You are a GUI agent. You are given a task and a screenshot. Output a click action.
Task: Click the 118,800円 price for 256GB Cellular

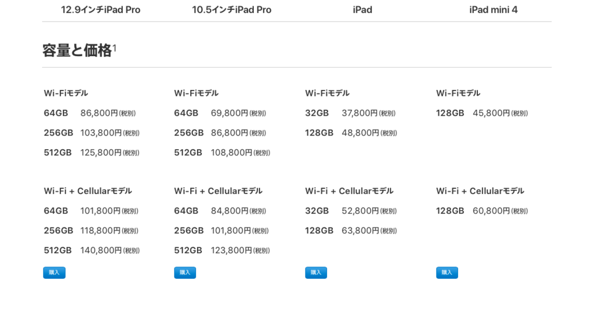coord(101,230)
